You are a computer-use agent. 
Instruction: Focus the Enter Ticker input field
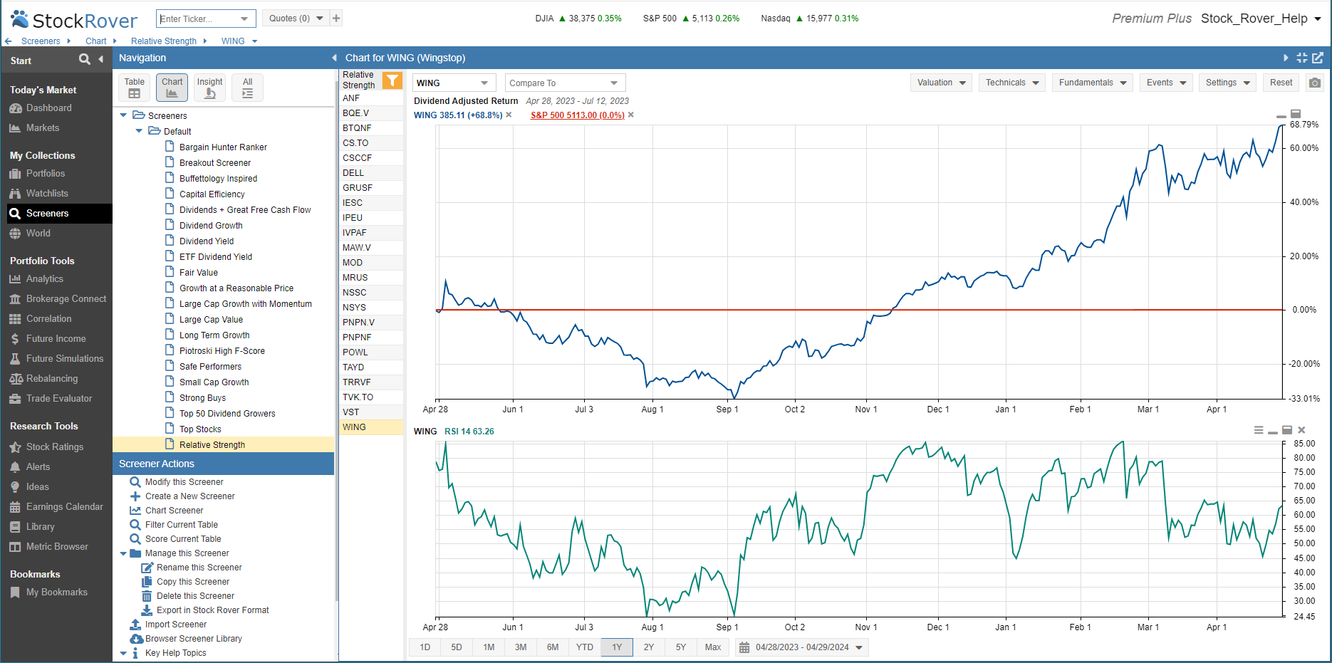(x=197, y=19)
